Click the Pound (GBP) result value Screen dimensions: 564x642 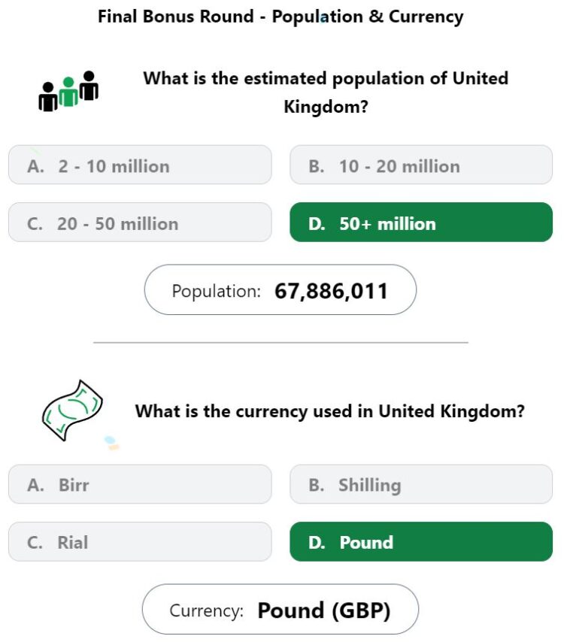[x=324, y=610]
